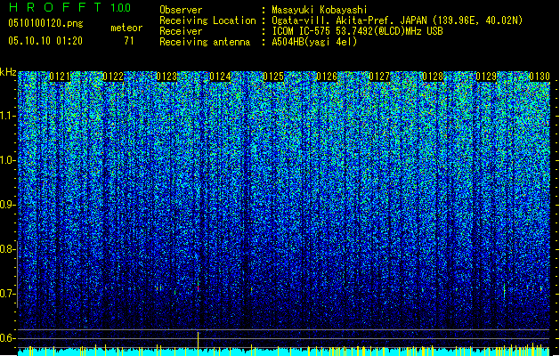Click the 0129 time marker
560x356 pixels.
pyautogui.click(x=486, y=77)
